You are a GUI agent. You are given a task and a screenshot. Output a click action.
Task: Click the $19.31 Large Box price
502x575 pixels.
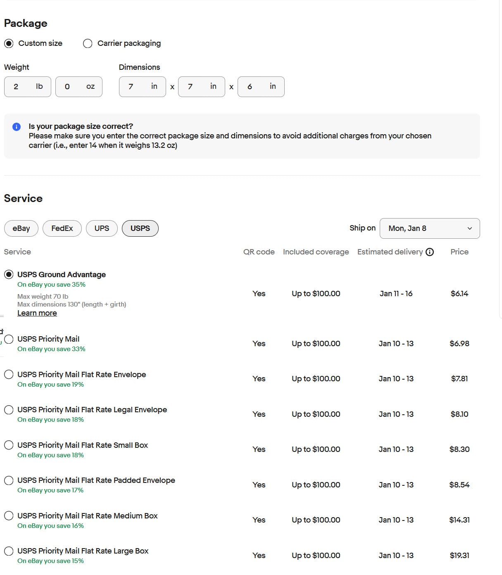[x=459, y=556]
